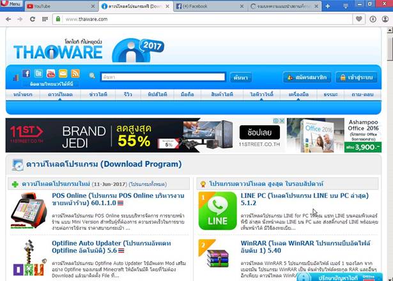Click the Download Program heading disc icon
The width and height of the screenshot is (393, 281).
(x=17, y=165)
